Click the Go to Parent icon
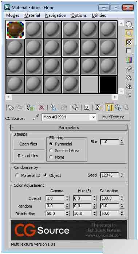 (x=118, y=107)
